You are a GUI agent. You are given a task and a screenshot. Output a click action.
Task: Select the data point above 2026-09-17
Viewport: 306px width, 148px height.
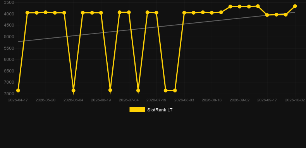pyautogui.click(x=267, y=15)
